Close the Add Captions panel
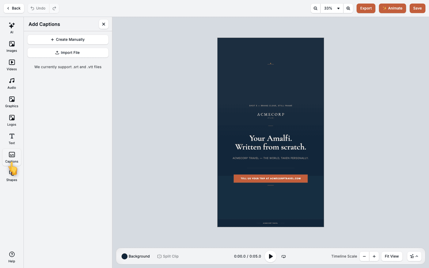This screenshot has width=429, height=268. pos(104,24)
